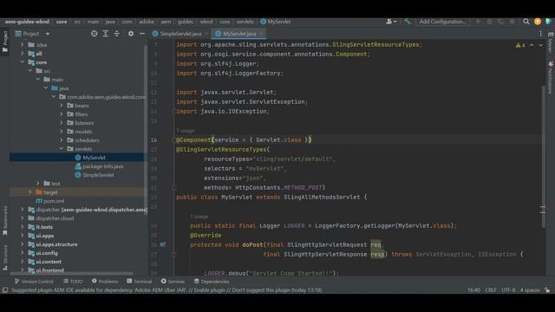Click '1 usage' hint above @Component
Image resolution: width=555 pixels, height=312 pixels.
[186, 131]
